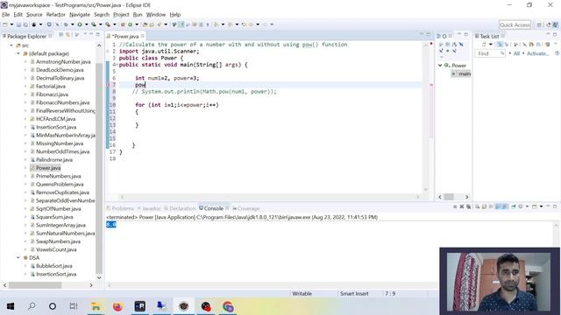The width and height of the screenshot is (561, 315).
Task: Switch to the Problems tab
Action: [x=120, y=208]
